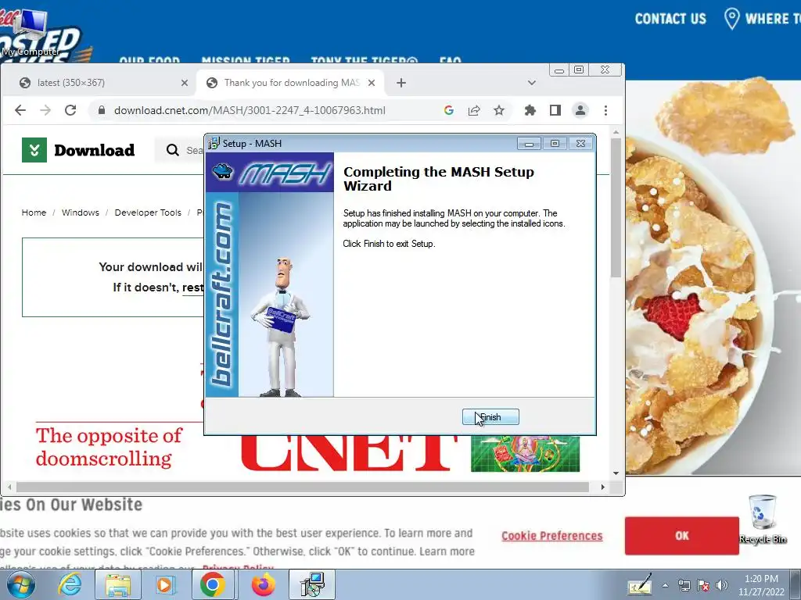Minimize the Setup - MASH window
Viewport: 801px width, 600px height.
pyautogui.click(x=529, y=144)
